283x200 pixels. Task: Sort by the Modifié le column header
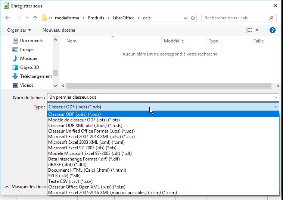point(174,41)
